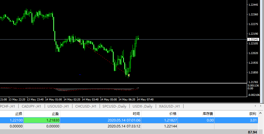This screenshot has width=264, height=134.
Task: Click the 0.00000 take profit cell
Action: (x=53, y=126)
